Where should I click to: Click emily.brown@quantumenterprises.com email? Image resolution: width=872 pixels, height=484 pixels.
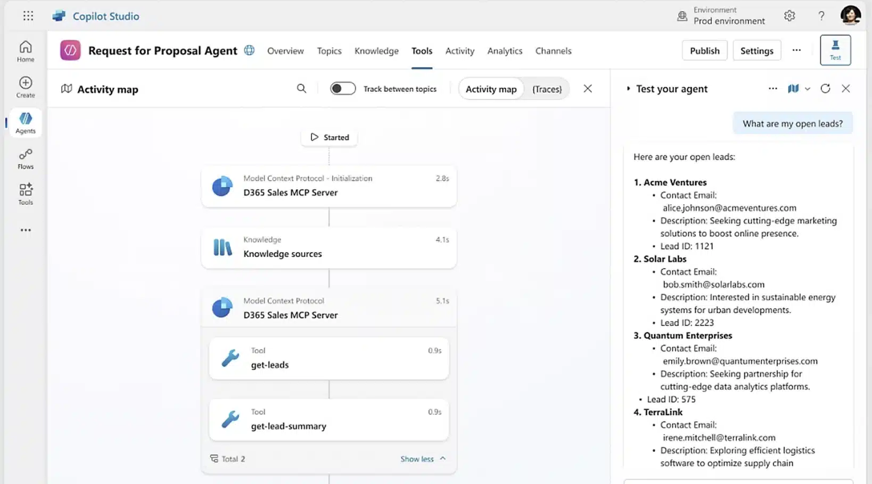[x=740, y=361]
